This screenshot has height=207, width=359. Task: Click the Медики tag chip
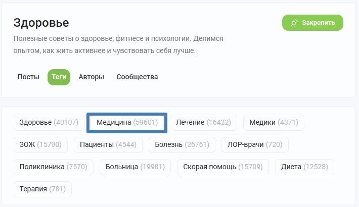pyautogui.click(x=274, y=123)
